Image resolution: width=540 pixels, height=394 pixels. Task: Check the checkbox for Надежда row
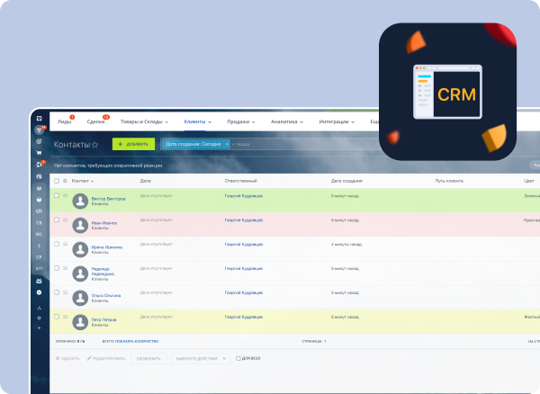pyautogui.click(x=57, y=268)
